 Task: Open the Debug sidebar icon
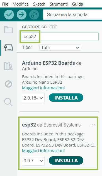pos(8,84)
